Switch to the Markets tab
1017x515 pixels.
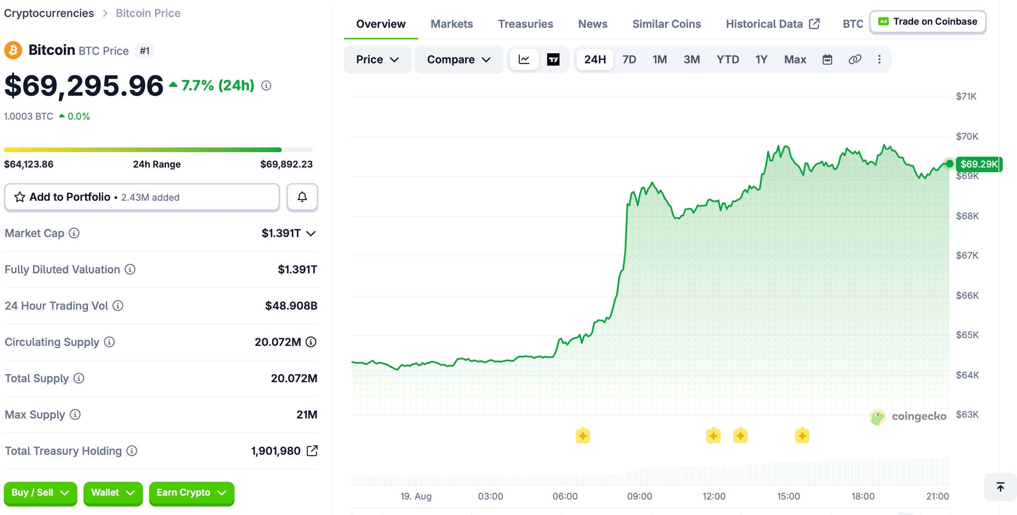451,24
